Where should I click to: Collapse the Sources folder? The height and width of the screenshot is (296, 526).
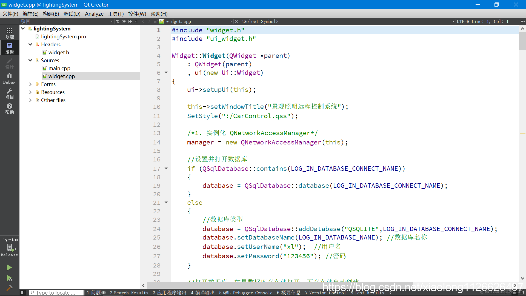(30, 60)
